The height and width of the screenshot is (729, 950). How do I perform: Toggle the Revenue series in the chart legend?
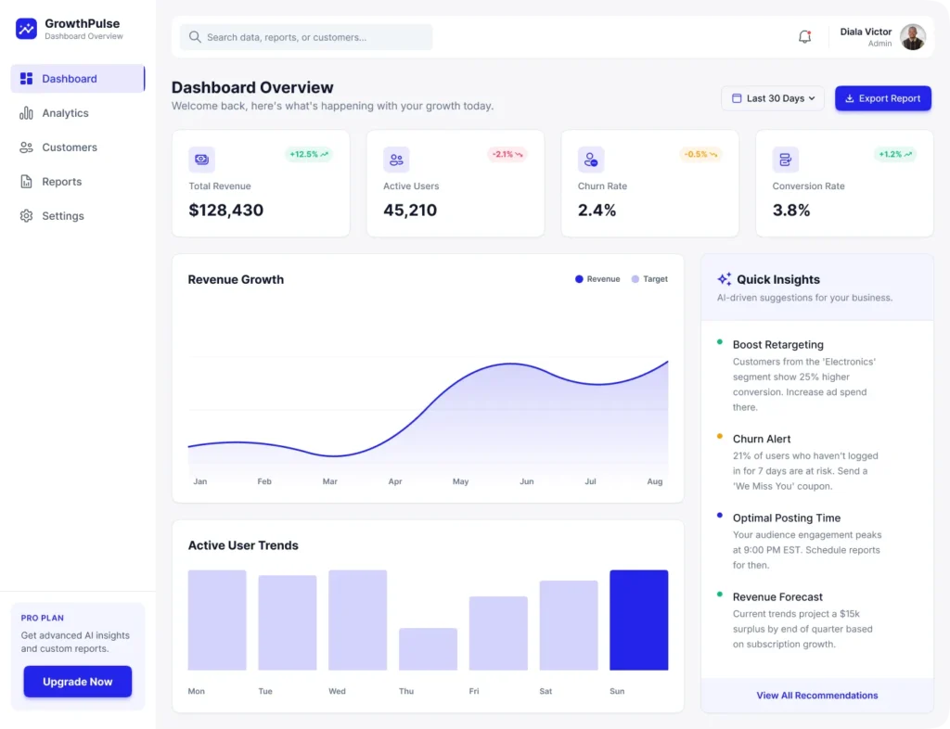click(x=597, y=278)
